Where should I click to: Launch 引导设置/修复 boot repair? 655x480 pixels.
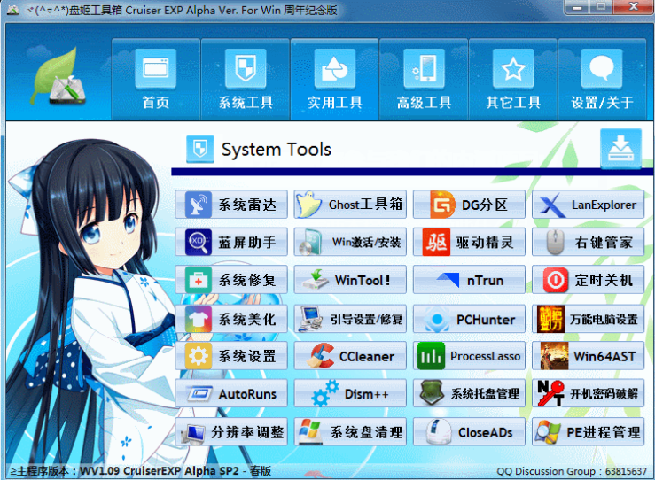click(350, 319)
